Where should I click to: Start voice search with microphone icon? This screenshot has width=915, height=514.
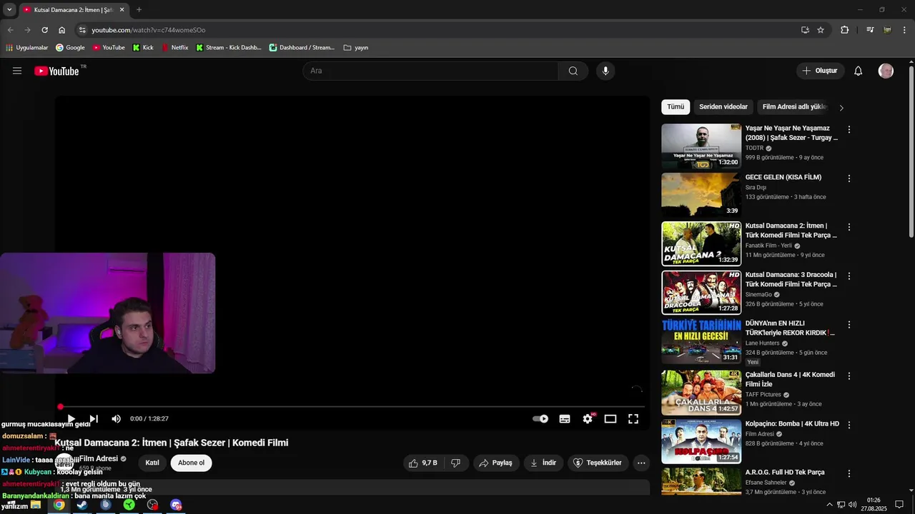[605, 71]
